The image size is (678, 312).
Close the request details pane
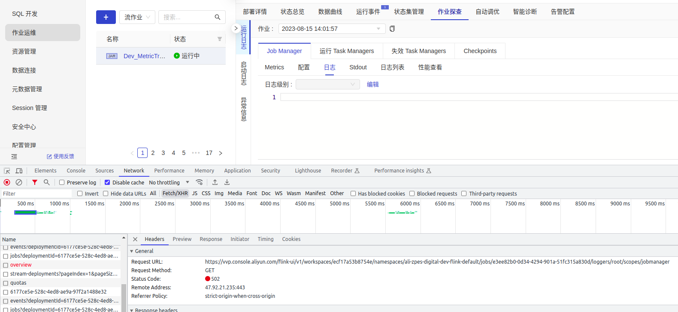(135, 239)
